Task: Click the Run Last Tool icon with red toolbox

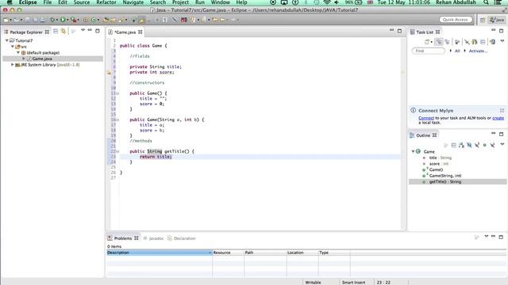Action: pyautogui.click(x=74, y=20)
